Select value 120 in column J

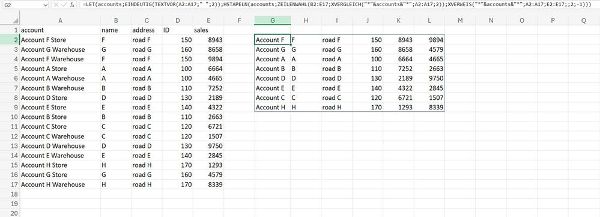[x=368, y=97]
